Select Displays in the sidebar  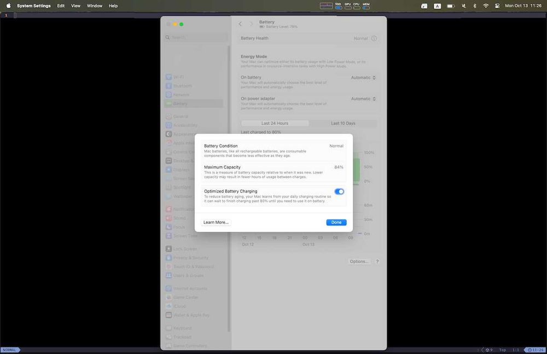(x=179, y=170)
